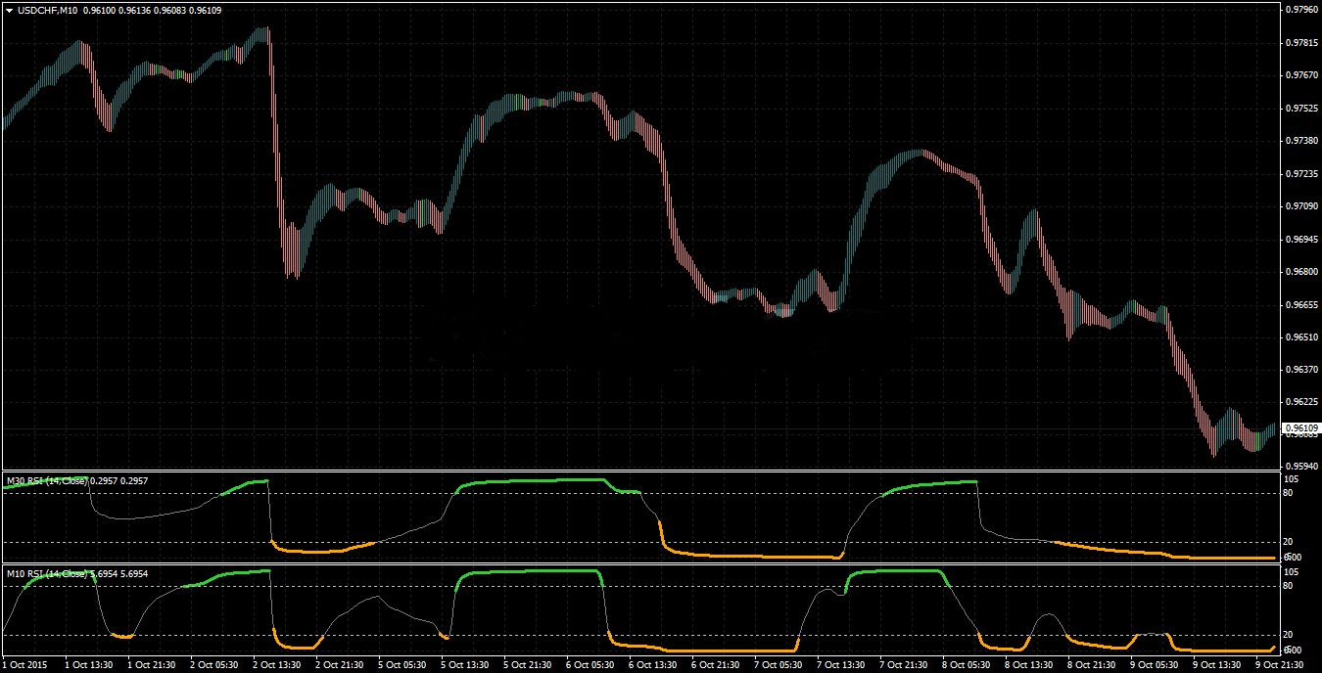Click the 0.96510 price axis label
Image resolution: width=1322 pixels, height=673 pixels.
tap(1300, 336)
